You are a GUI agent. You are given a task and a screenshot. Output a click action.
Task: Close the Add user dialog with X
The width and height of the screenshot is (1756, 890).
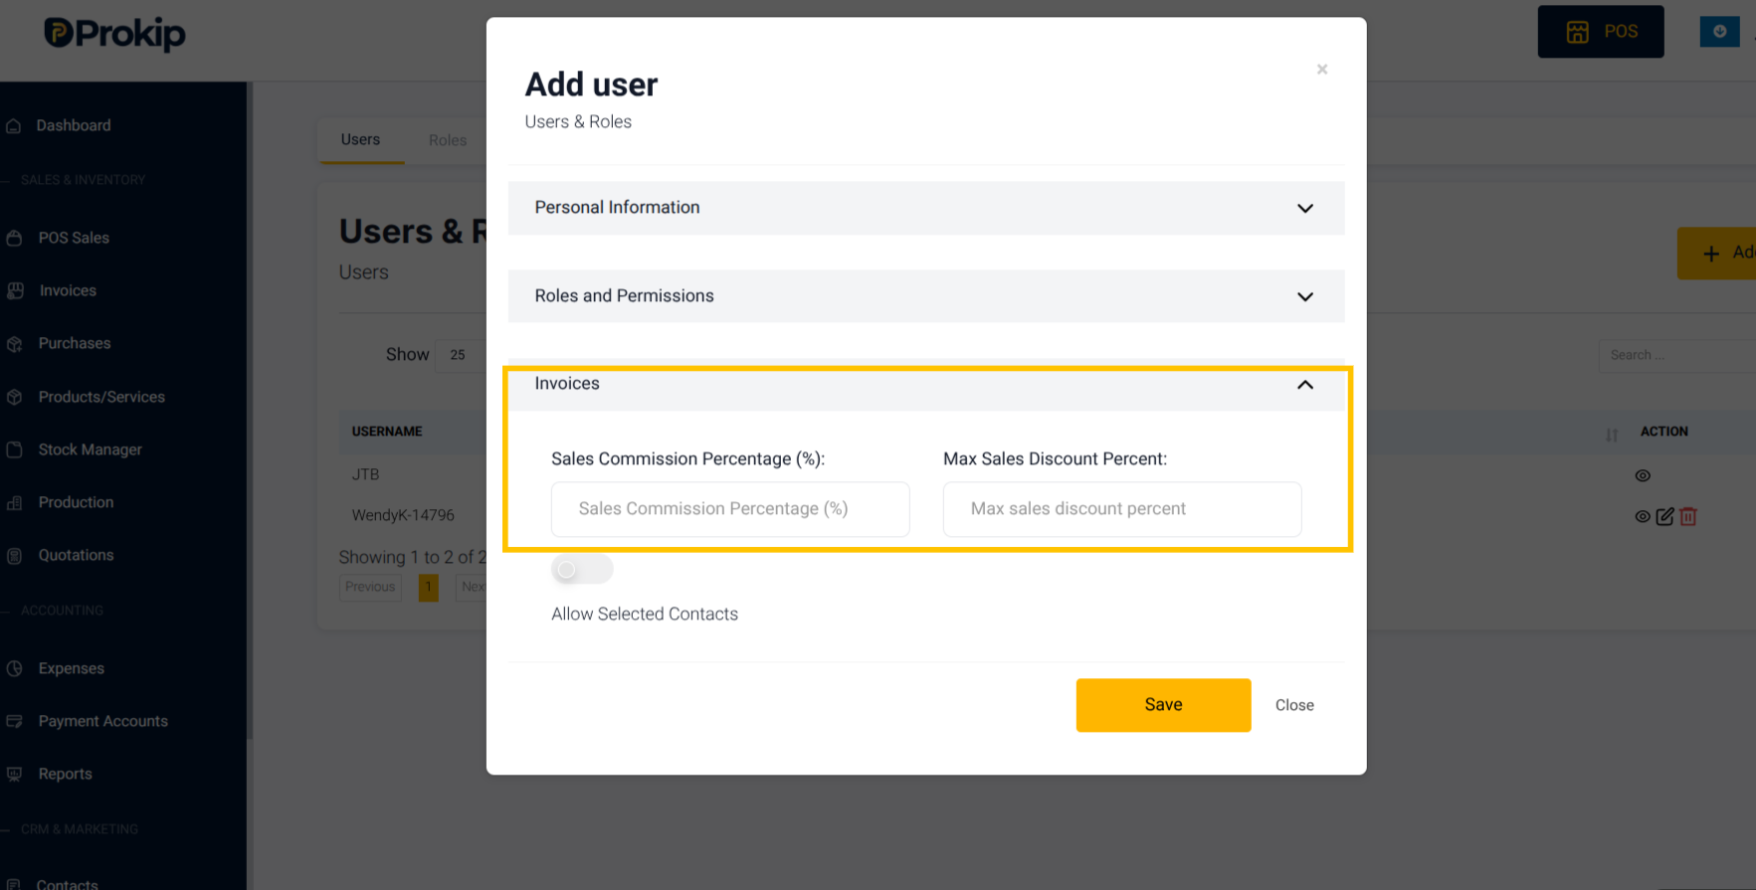(1321, 70)
